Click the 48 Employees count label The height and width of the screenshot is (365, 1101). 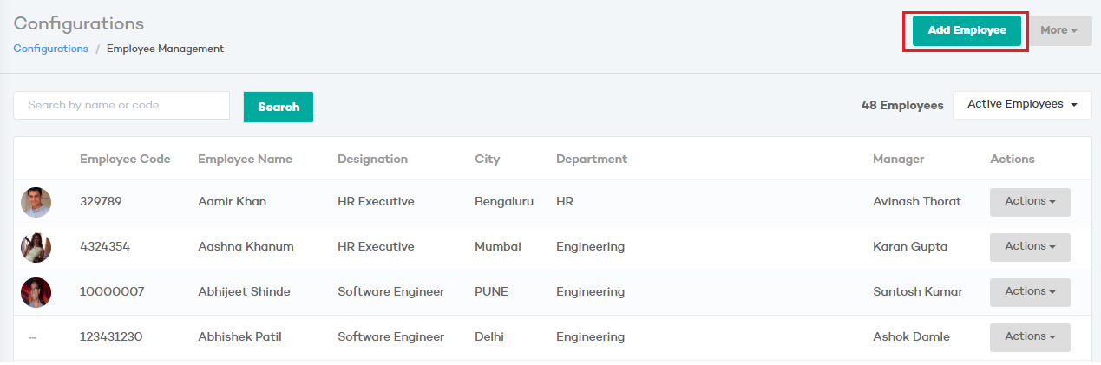point(902,105)
